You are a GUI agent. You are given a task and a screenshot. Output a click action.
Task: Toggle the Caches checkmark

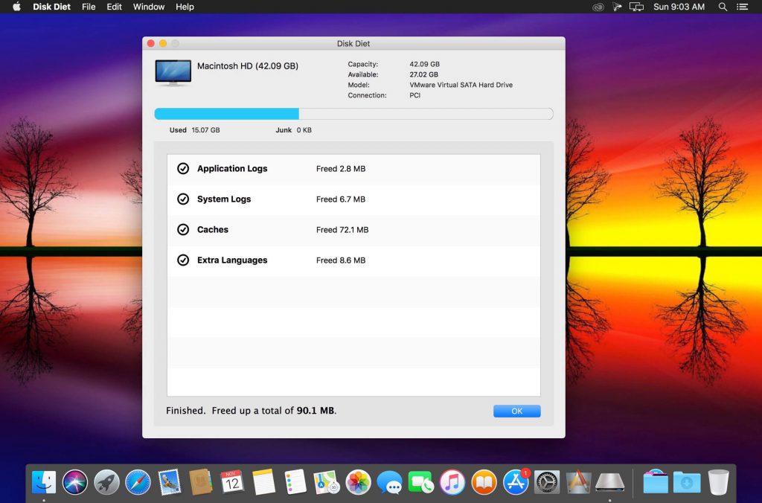point(183,230)
